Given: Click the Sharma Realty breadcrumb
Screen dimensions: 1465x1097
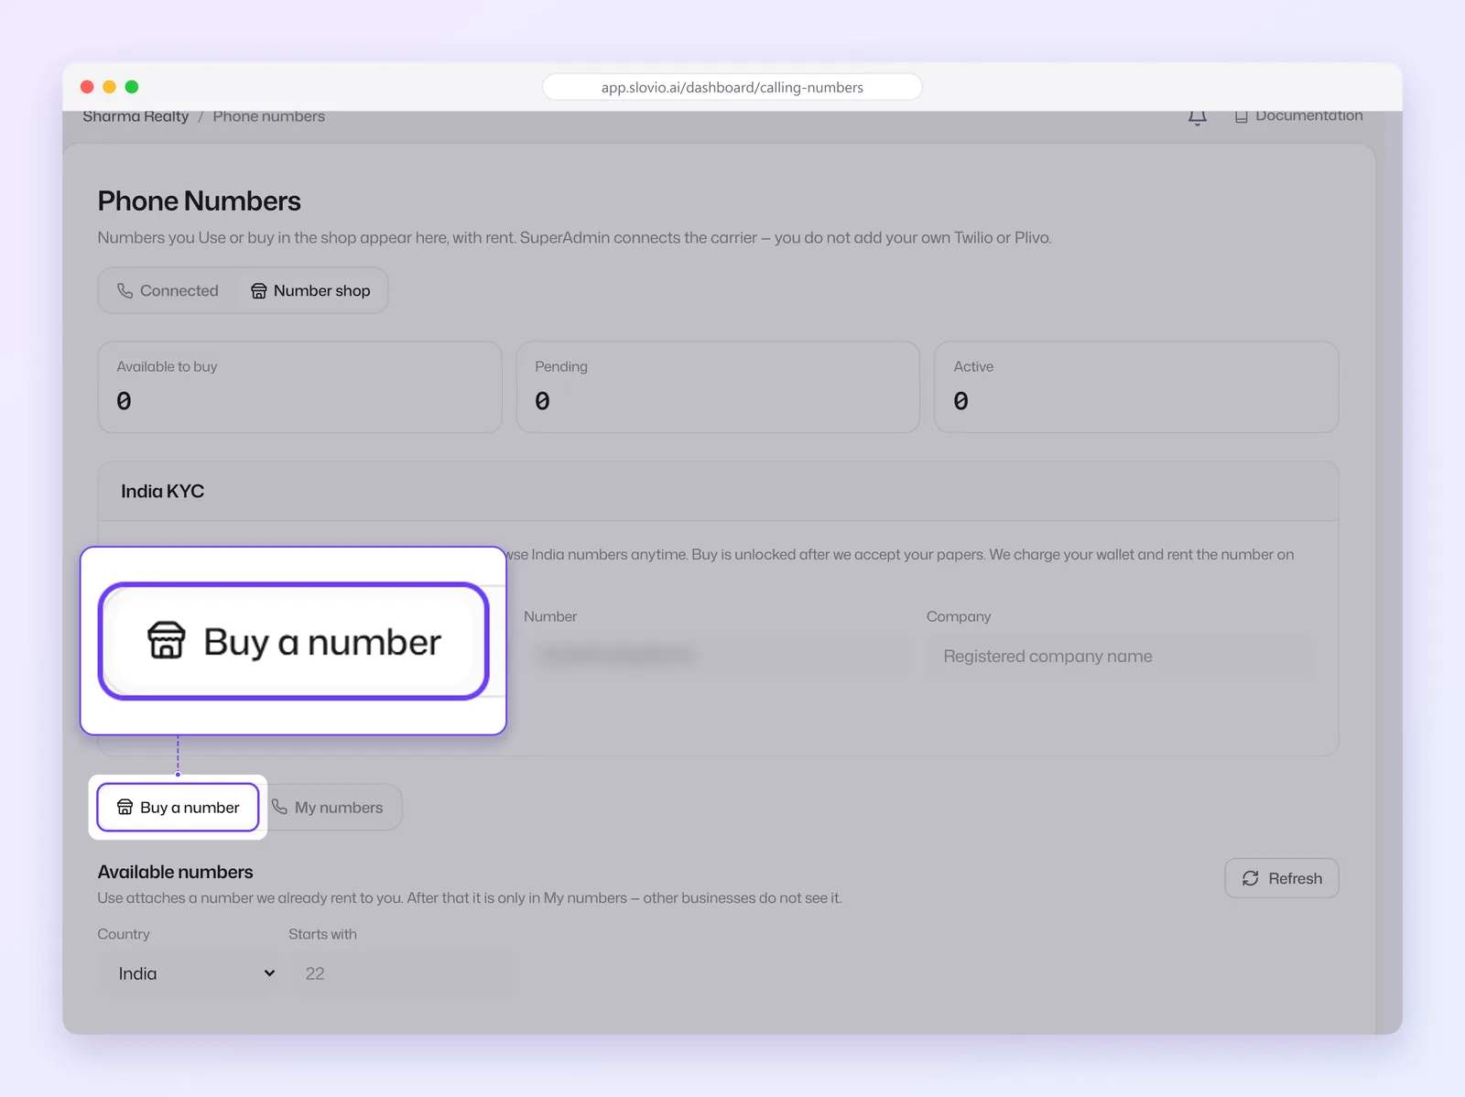Looking at the screenshot, I should pyautogui.click(x=136, y=116).
